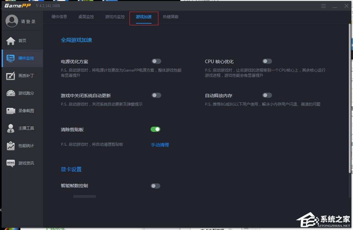Enable the 电源优化方案 toggle
Screen dimensions: 353x230
tap(156, 61)
